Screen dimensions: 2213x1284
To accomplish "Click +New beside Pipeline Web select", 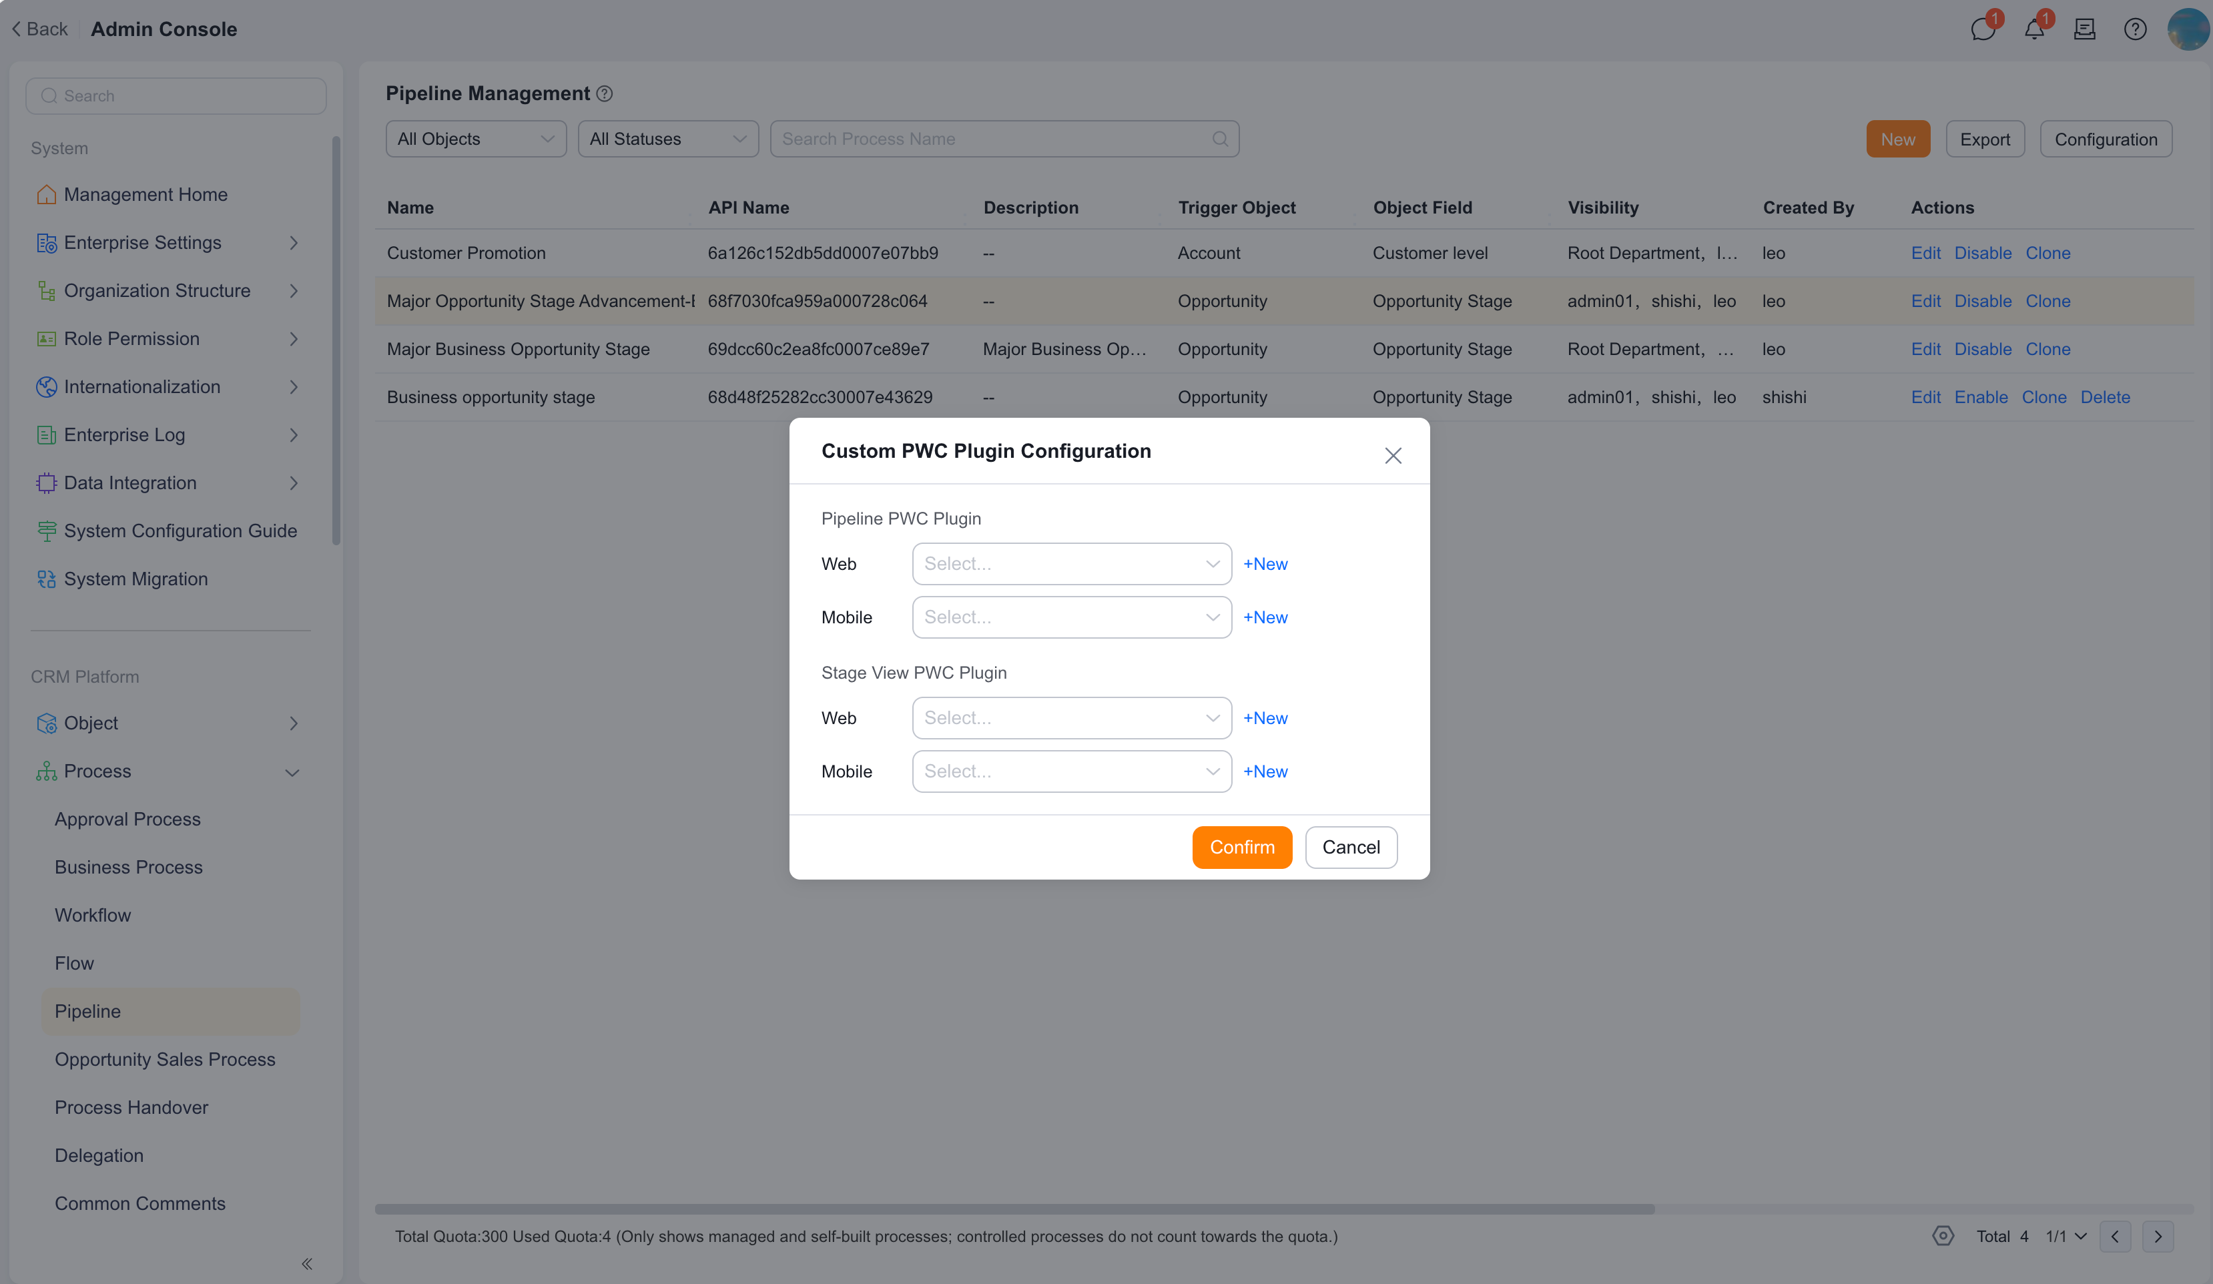I will pos(1265,564).
